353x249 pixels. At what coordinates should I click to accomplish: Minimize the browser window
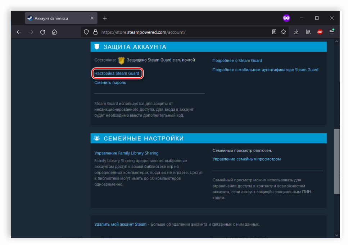[x=302, y=18]
